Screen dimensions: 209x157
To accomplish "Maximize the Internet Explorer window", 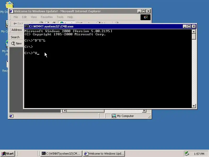I will (143, 11).
